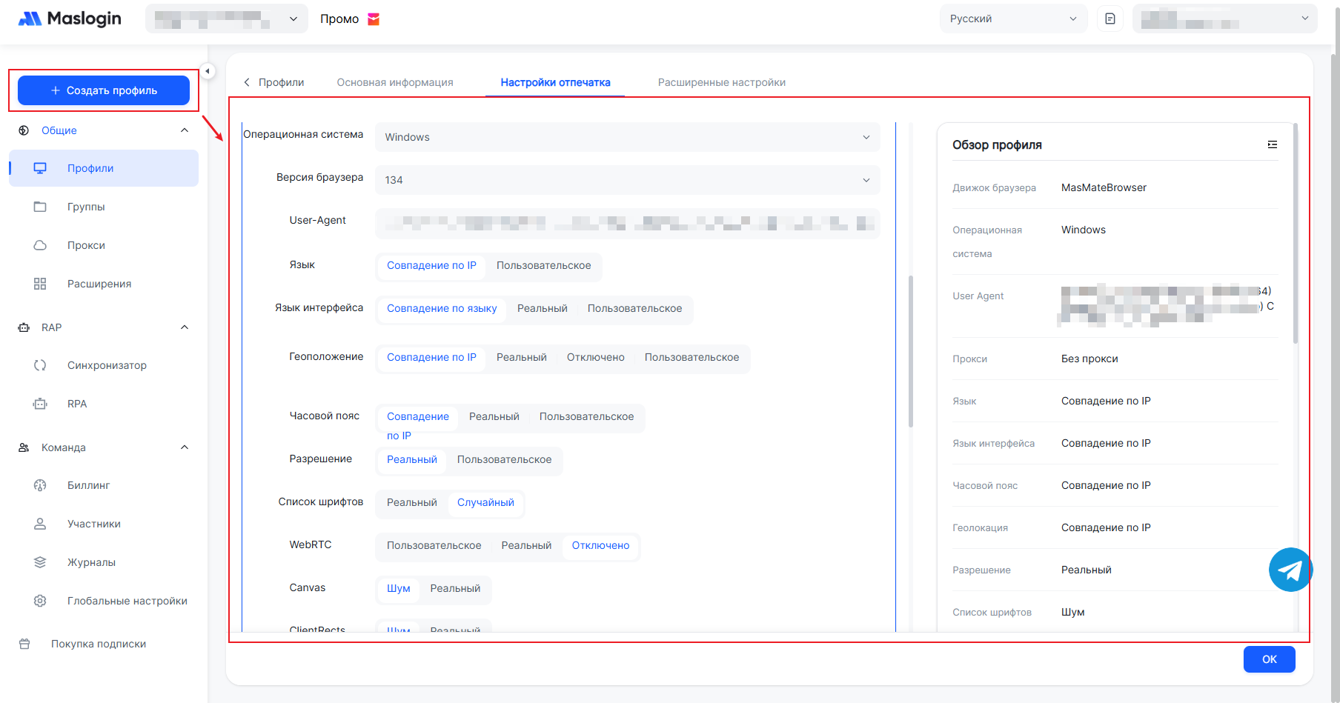Expand the browser version dropdown showing 134

click(x=627, y=180)
